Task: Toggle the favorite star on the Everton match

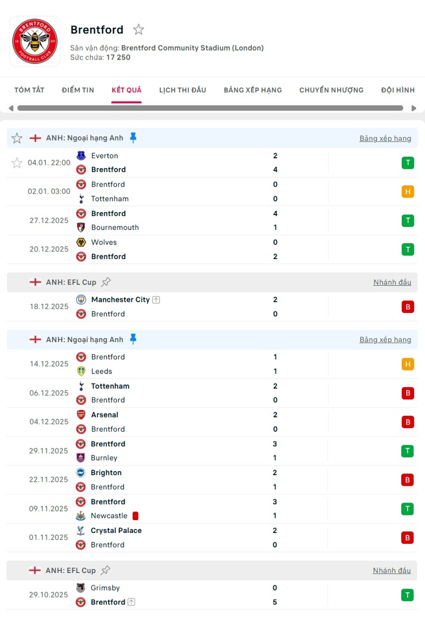Action: pos(16,162)
